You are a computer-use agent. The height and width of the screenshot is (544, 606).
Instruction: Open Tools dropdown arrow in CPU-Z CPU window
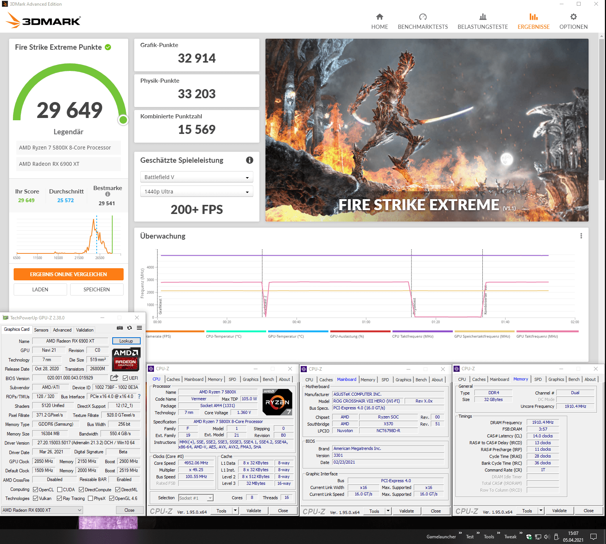(x=235, y=511)
